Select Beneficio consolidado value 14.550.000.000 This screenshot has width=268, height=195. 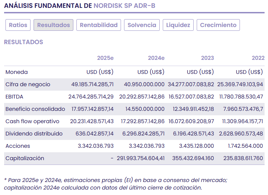coord(145,109)
